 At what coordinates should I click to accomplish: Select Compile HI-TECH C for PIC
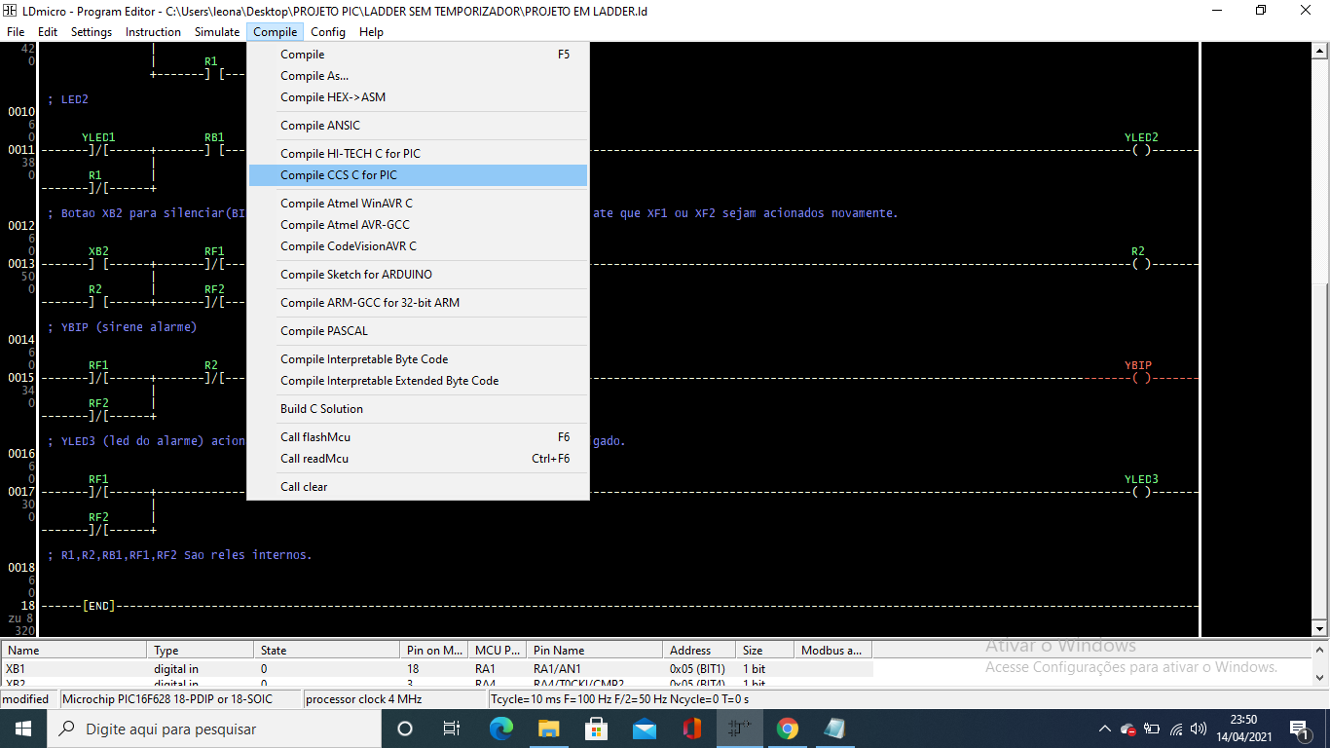(419, 154)
